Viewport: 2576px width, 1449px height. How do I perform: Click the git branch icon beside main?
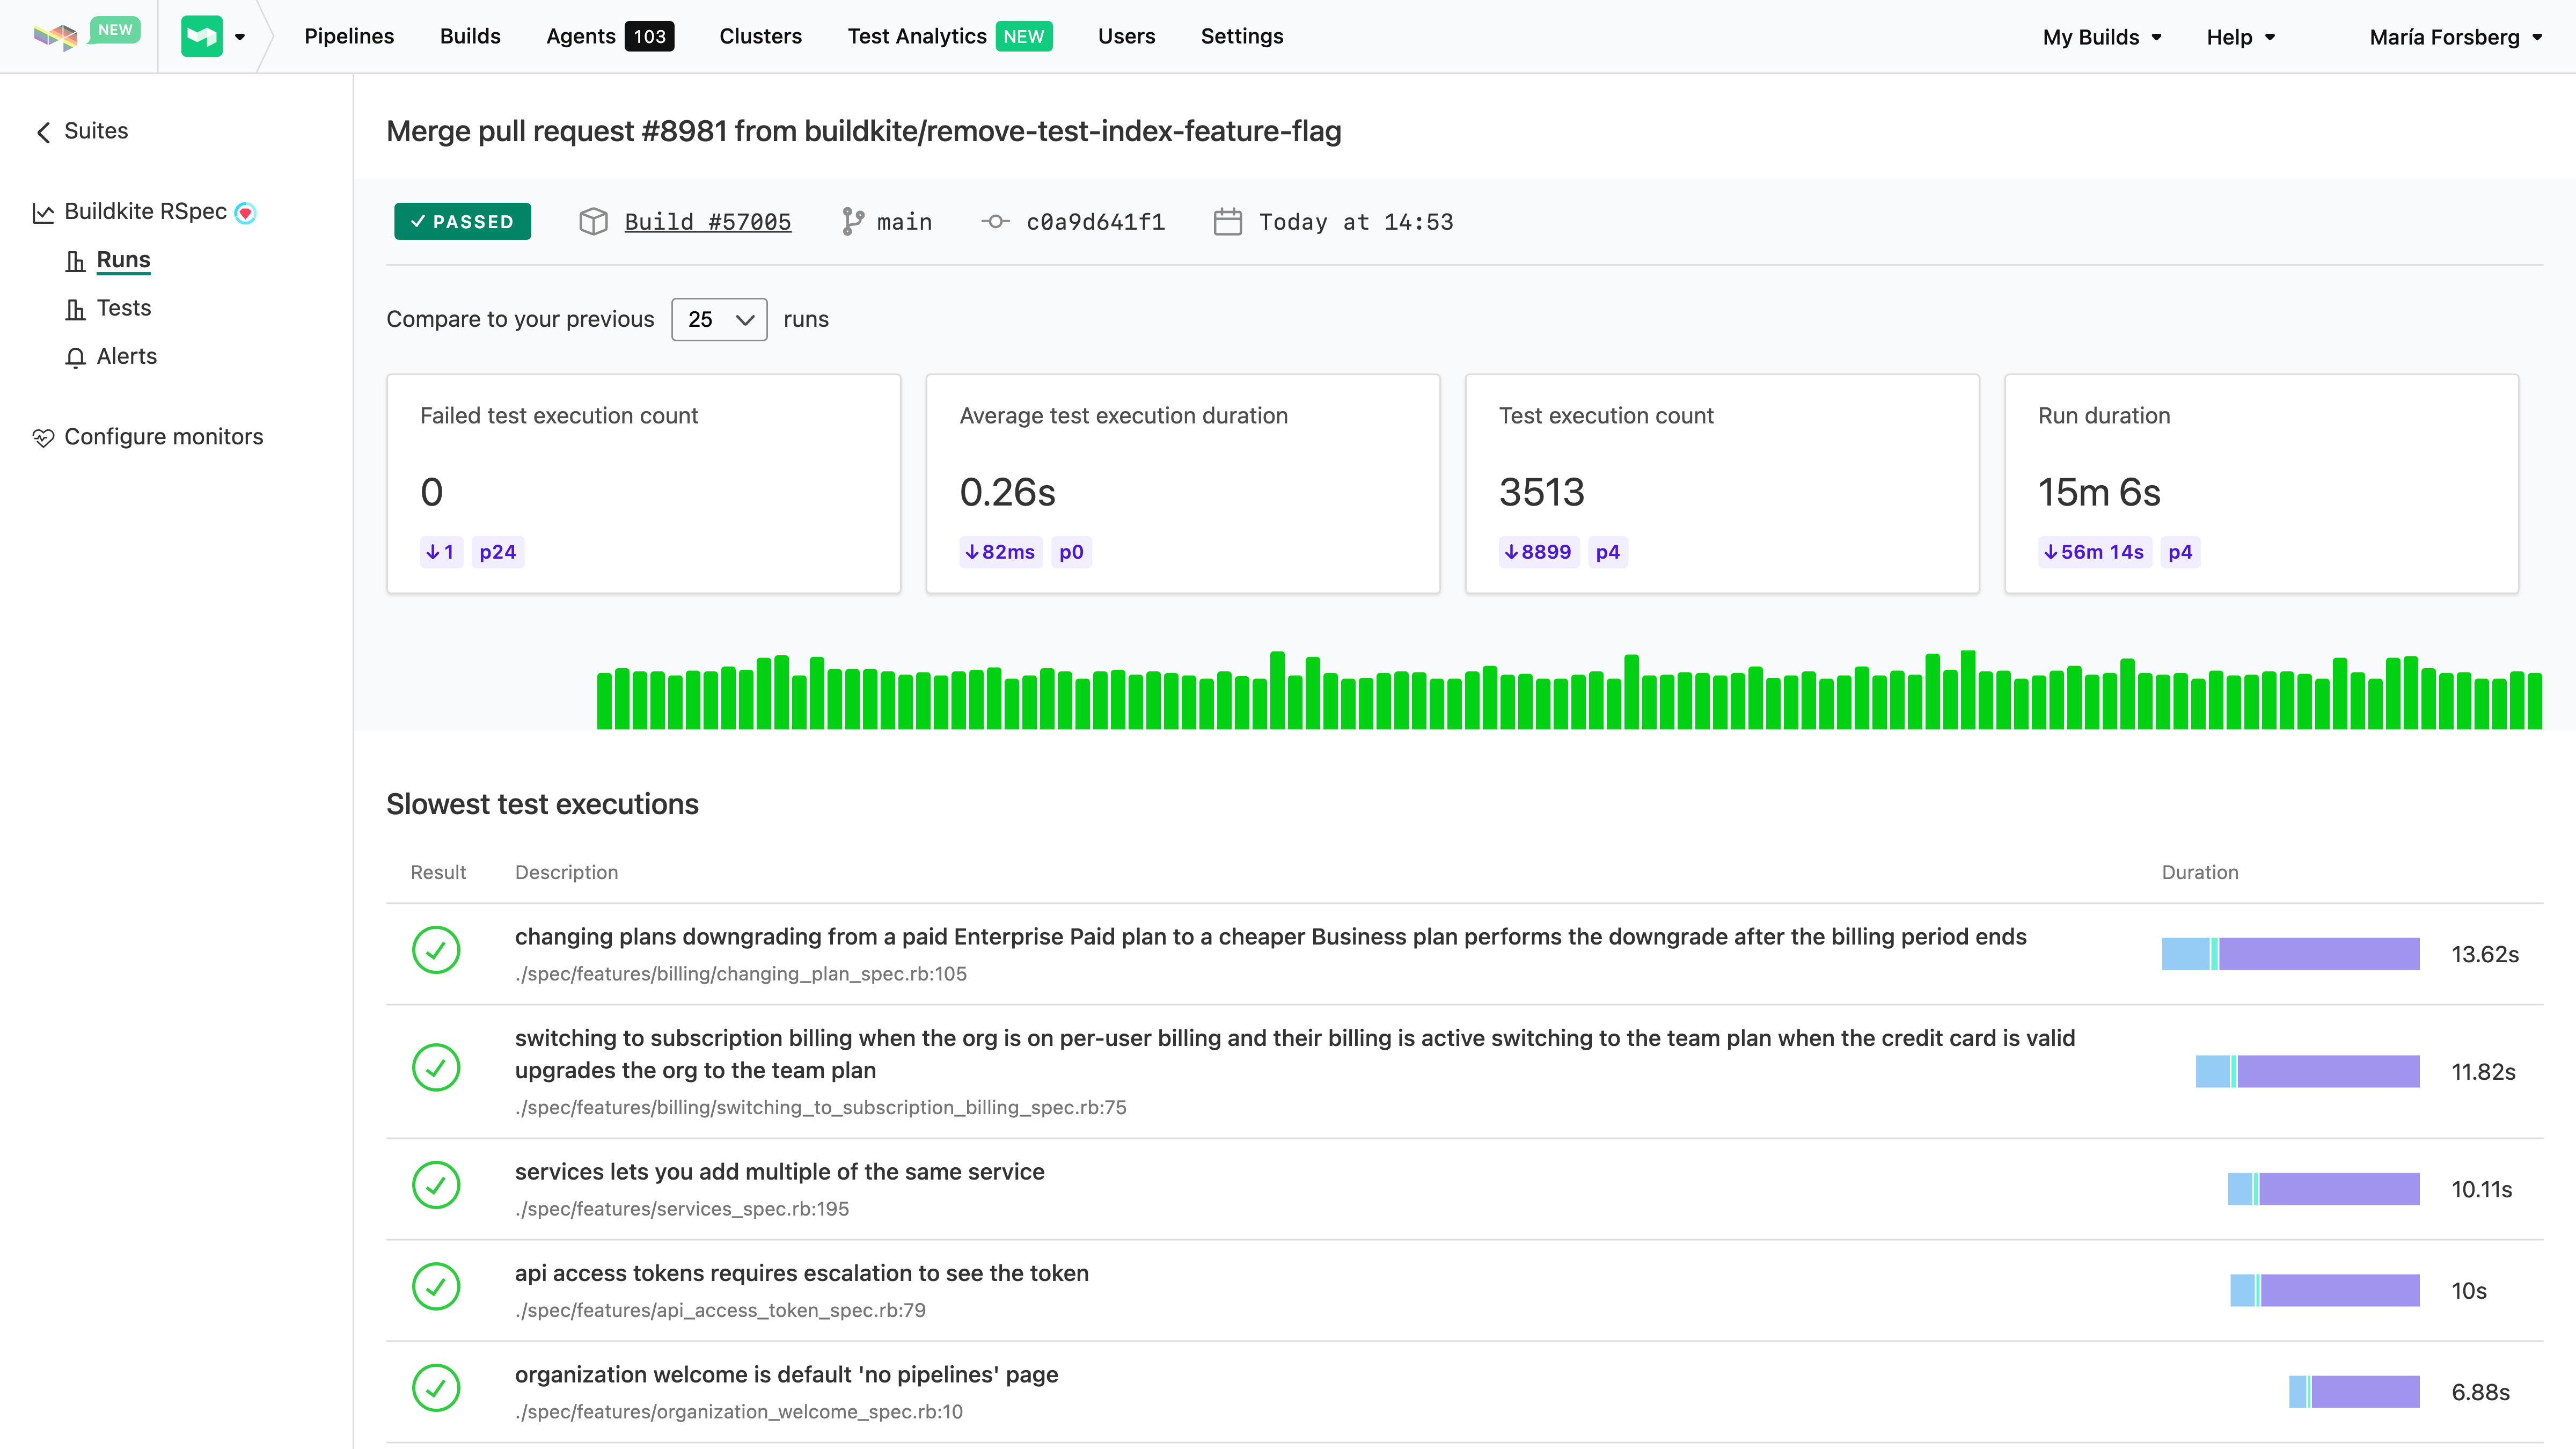click(x=852, y=221)
